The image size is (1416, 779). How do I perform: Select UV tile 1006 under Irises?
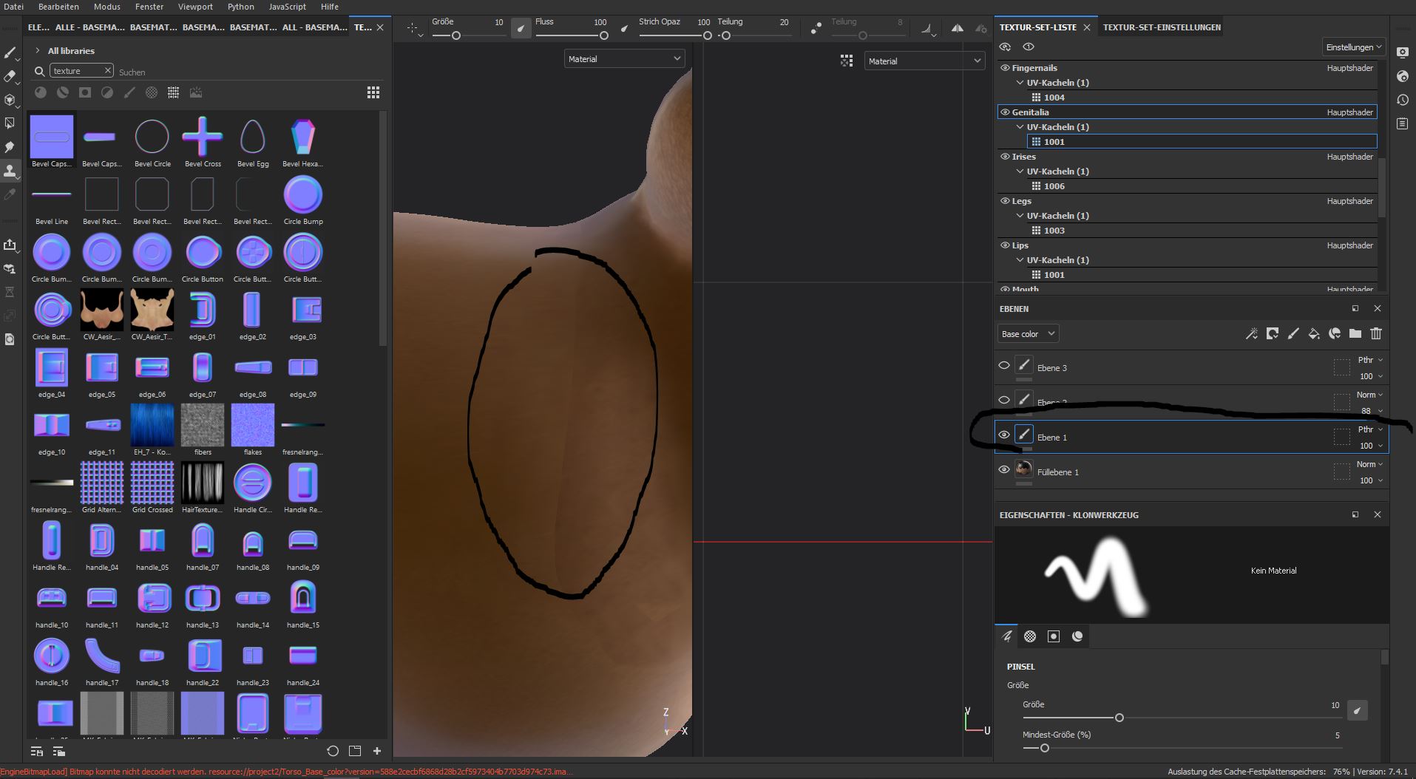1201,186
